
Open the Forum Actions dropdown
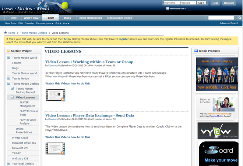[x=45, y=23]
